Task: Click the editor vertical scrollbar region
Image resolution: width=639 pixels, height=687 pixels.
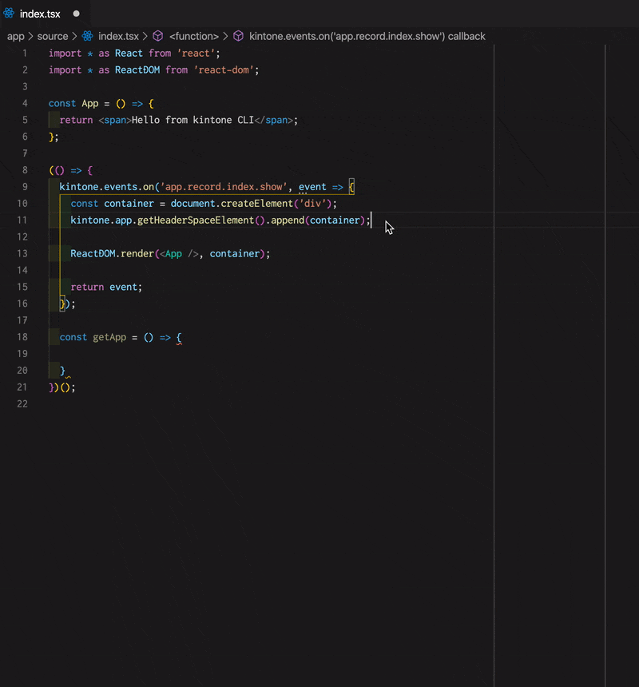Action: (633, 240)
